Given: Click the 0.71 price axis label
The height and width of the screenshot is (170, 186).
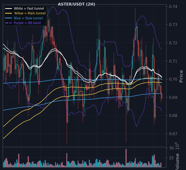Looking at the screenshot, I should [173, 61].
